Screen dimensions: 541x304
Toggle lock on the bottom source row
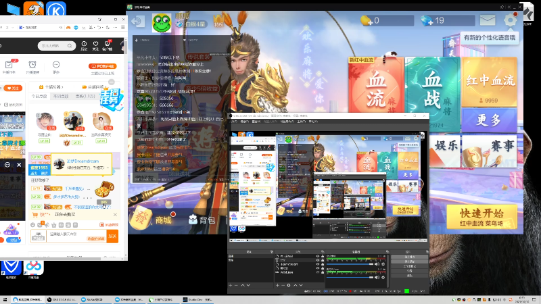(x=323, y=272)
